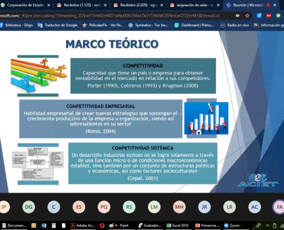
Task: Open Zoom from the taskbar
Action: [x=232, y=225]
